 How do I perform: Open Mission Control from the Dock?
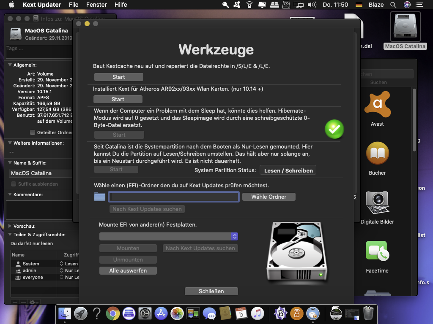(x=193, y=313)
